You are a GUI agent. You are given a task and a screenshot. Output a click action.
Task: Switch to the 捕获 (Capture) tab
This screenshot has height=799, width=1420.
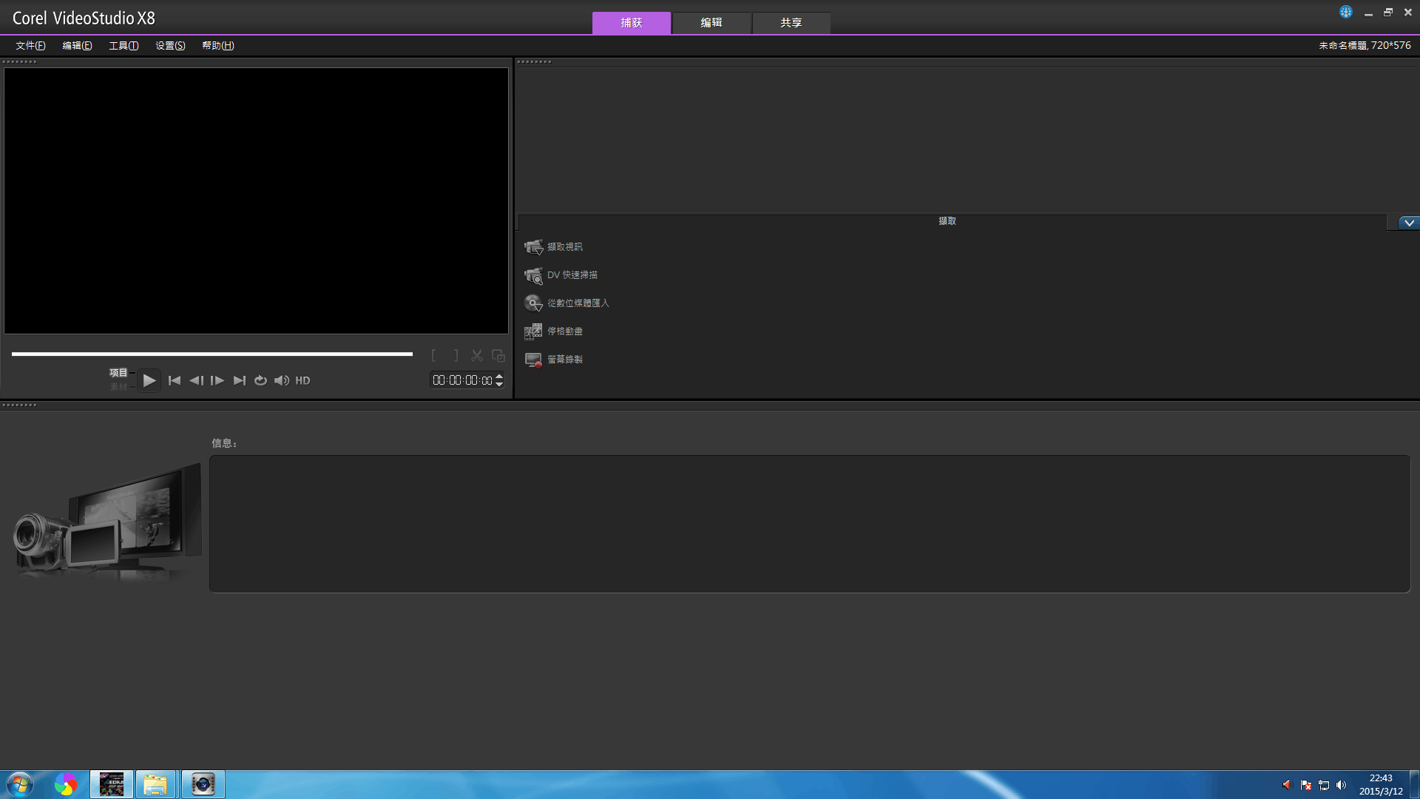pos(631,23)
